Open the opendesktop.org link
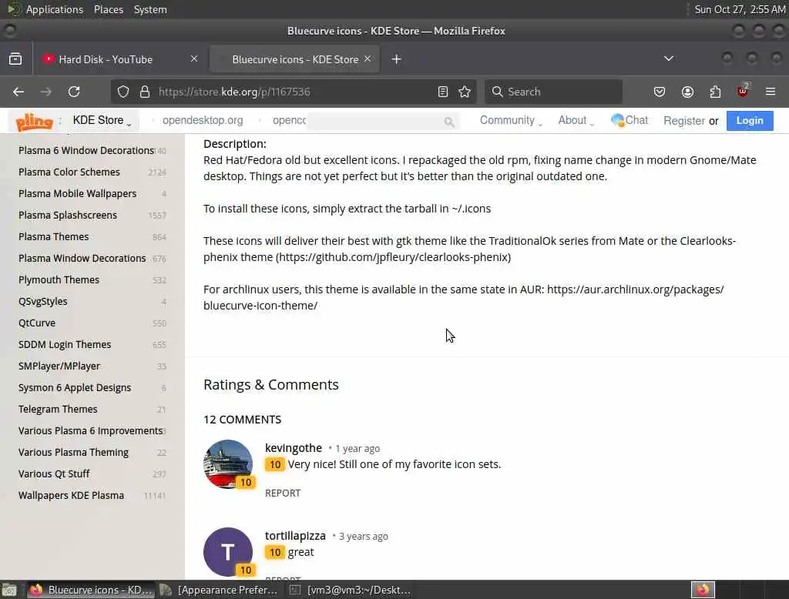 click(203, 120)
